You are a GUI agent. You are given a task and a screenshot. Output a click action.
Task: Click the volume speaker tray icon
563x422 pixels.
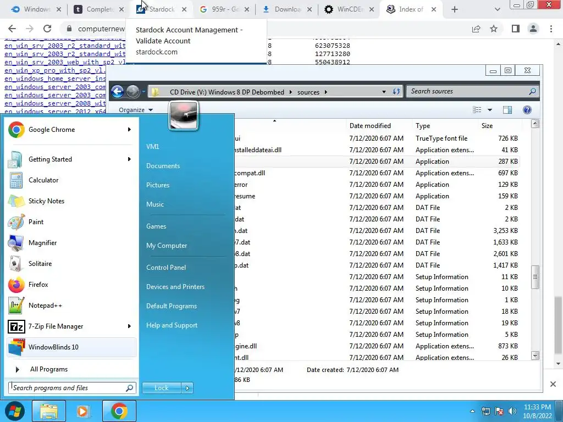pyautogui.click(x=512, y=411)
